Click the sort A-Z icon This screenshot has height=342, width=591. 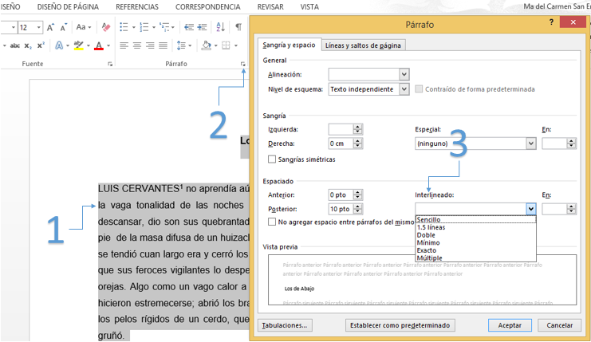(x=219, y=27)
